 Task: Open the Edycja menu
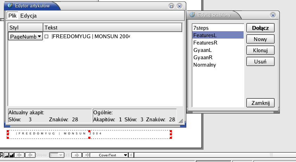click(28, 16)
